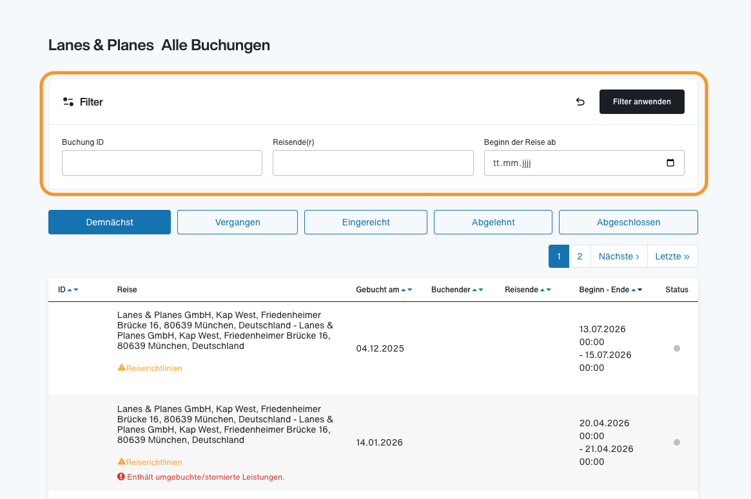This screenshot has height=499, width=751.
Task: Click status dot of the 13.07.2026 trip
Action: click(x=677, y=348)
